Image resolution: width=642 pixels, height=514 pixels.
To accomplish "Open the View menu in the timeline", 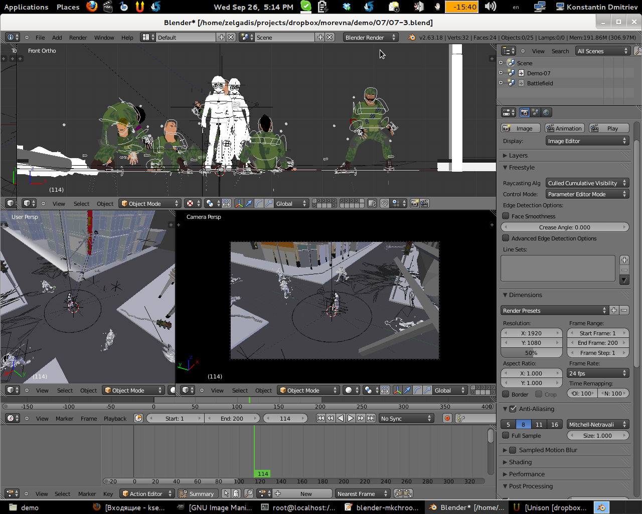I will pos(42,418).
